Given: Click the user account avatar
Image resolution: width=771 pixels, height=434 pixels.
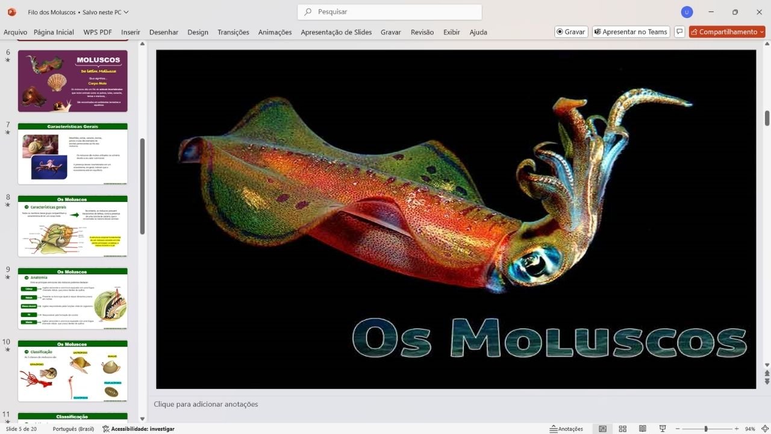Looking at the screenshot, I should [x=687, y=12].
